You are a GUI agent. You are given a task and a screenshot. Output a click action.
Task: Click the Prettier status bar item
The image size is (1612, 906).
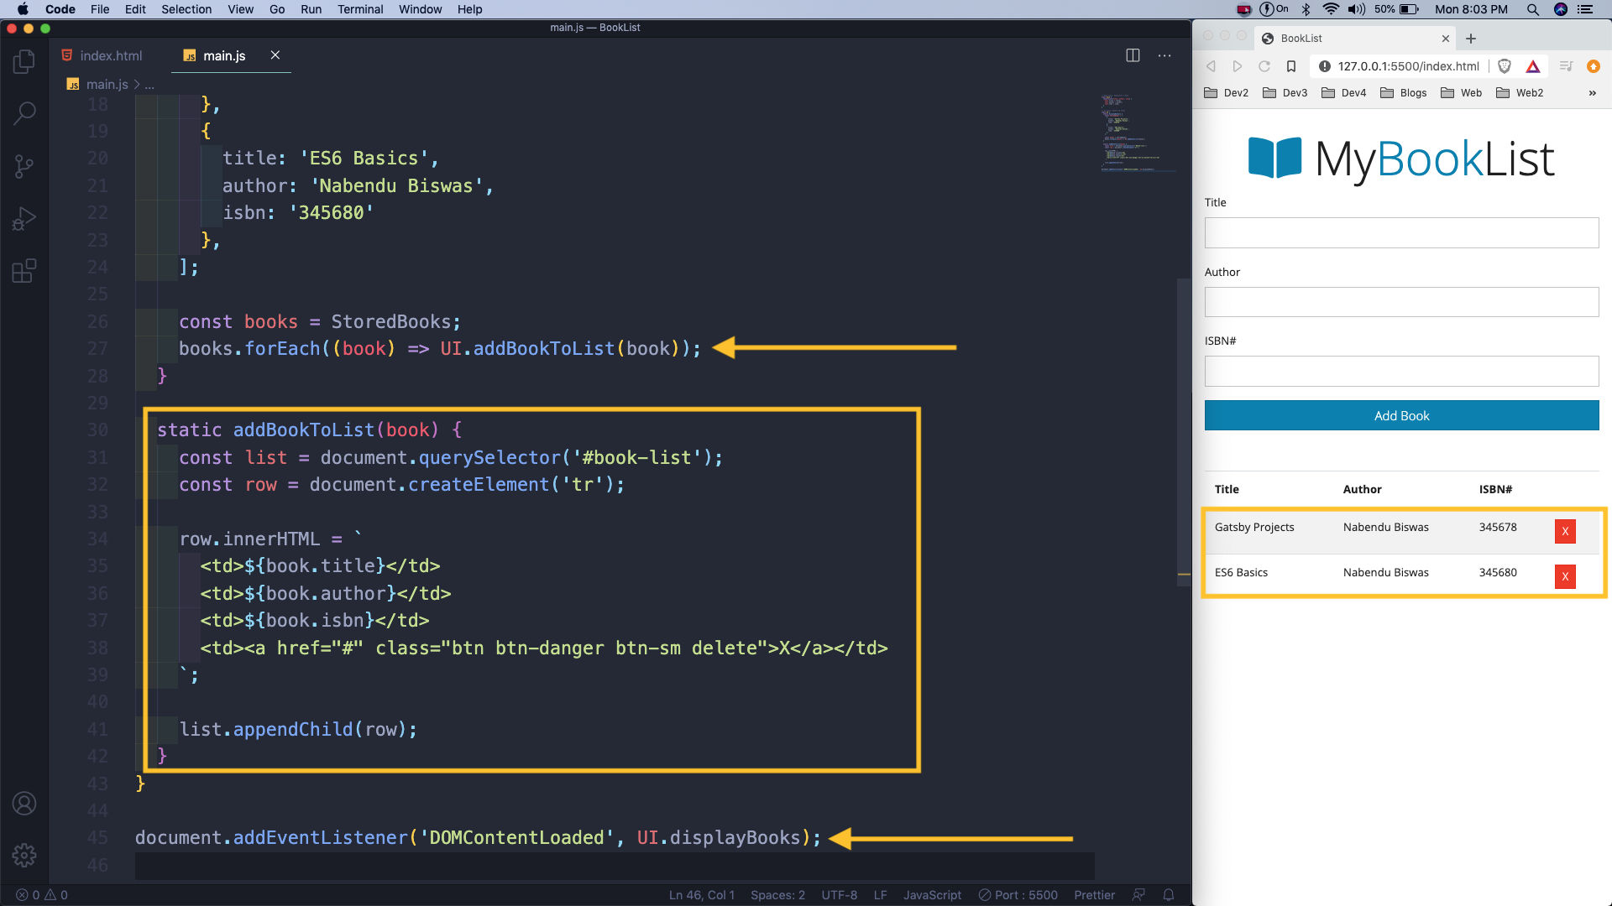pos(1094,895)
